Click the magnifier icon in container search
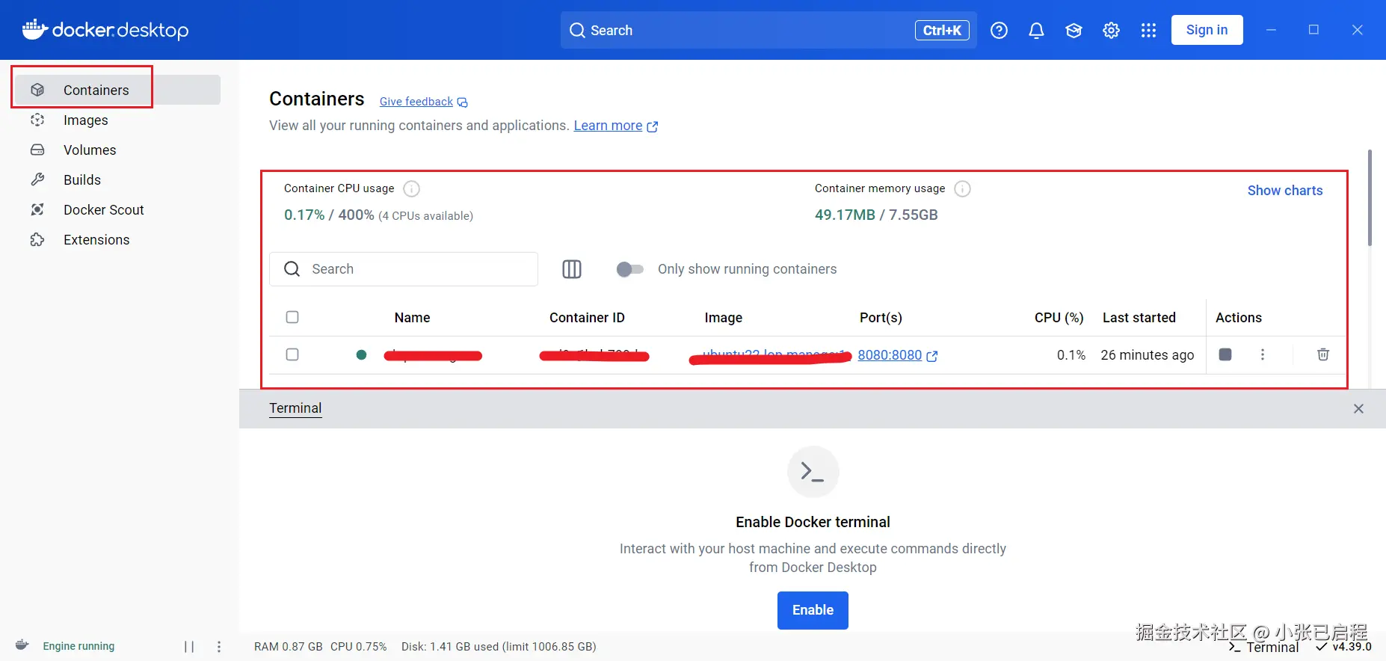The width and height of the screenshot is (1386, 661). tap(292, 269)
